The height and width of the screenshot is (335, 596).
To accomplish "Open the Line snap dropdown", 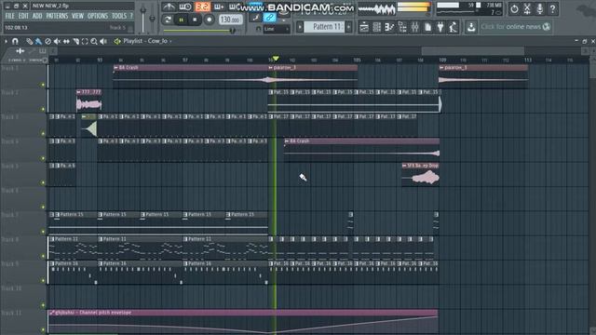I will click(277, 29).
